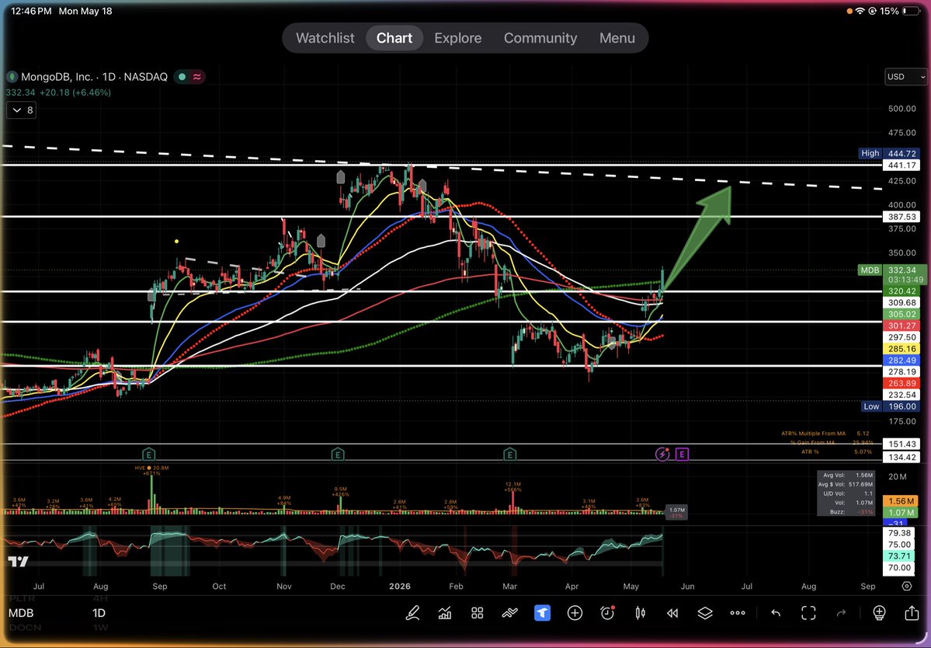Image resolution: width=931 pixels, height=648 pixels.
Task: Select the Chart tab
Action: (394, 38)
